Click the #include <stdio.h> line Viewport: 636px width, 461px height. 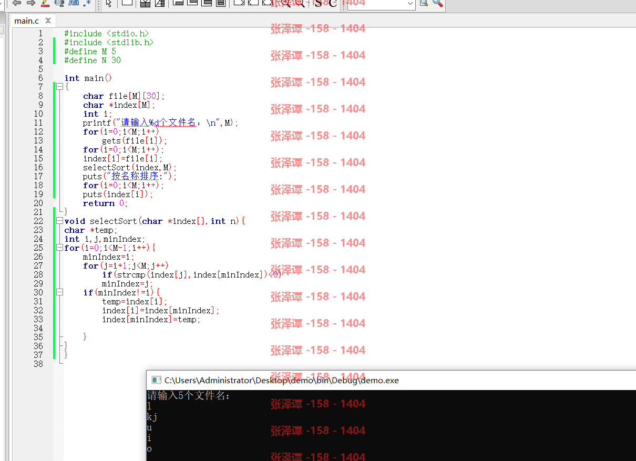(x=107, y=34)
